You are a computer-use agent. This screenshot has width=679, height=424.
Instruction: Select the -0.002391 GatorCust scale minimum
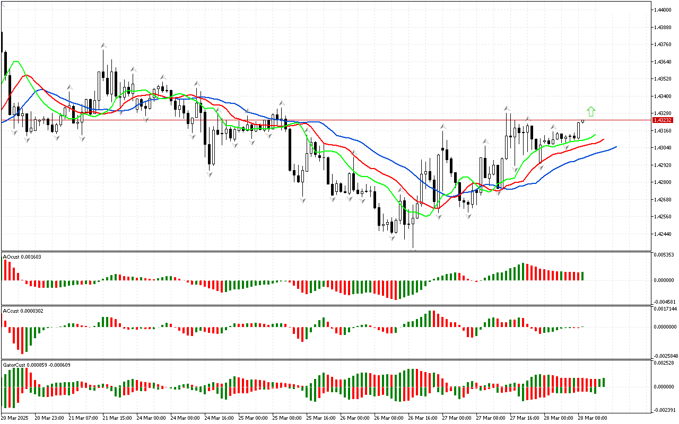click(x=664, y=410)
